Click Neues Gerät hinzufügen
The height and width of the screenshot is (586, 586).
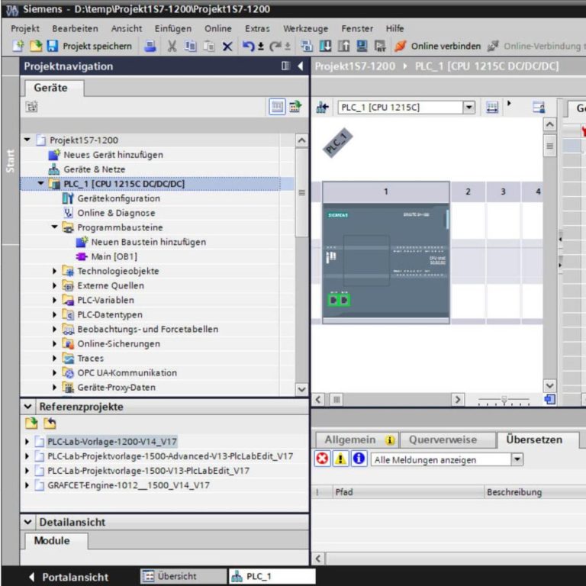pyautogui.click(x=113, y=155)
